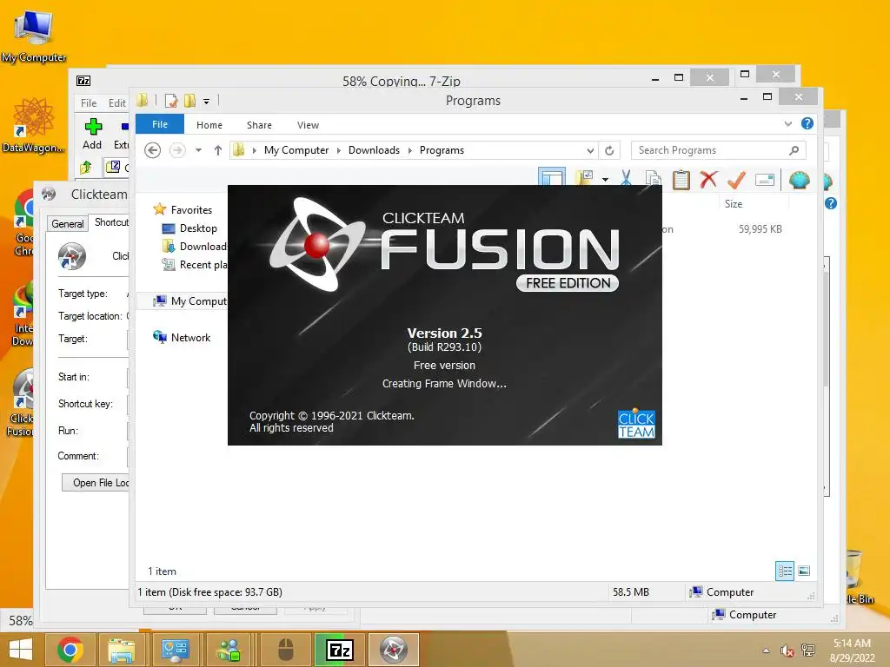Click the Properties quick-access icon in Programs window

[171, 101]
